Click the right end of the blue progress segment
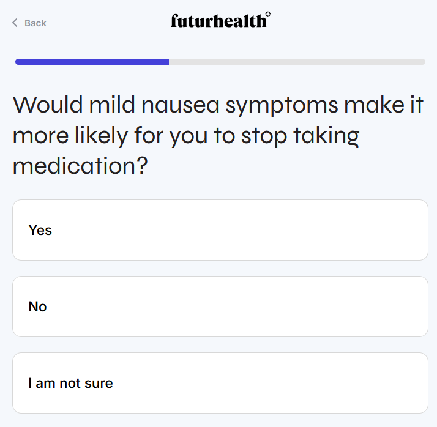437x427 pixels. click(166, 62)
